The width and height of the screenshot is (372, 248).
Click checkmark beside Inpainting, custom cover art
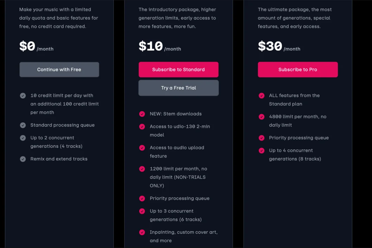click(x=142, y=232)
